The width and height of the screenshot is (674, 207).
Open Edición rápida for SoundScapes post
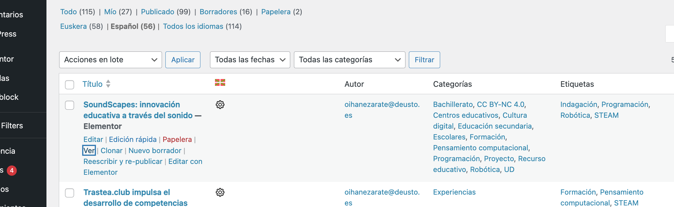click(x=133, y=139)
